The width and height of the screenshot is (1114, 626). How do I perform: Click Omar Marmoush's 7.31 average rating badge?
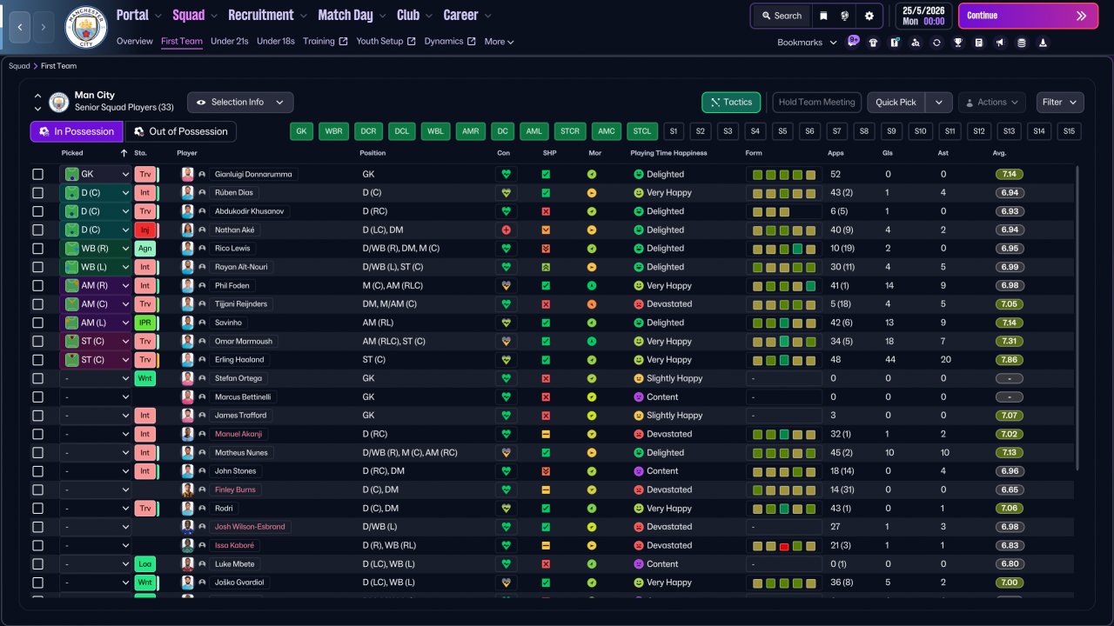click(1010, 342)
